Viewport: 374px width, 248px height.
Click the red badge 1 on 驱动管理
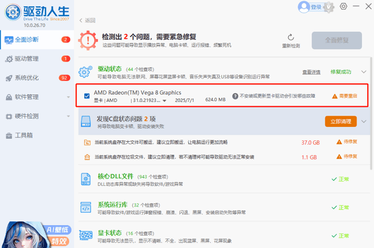pyautogui.click(x=66, y=58)
